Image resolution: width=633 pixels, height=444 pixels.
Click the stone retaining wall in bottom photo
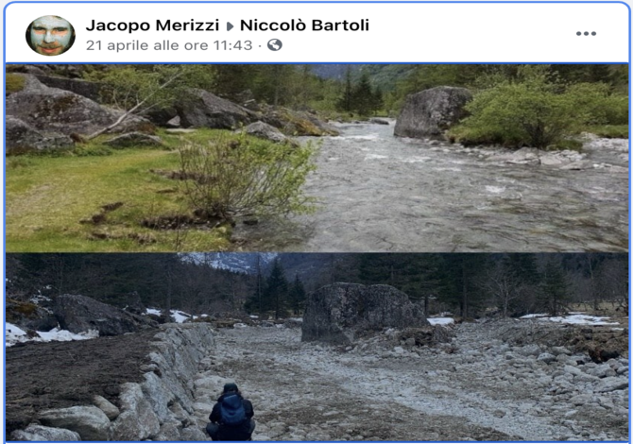point(133,387)
